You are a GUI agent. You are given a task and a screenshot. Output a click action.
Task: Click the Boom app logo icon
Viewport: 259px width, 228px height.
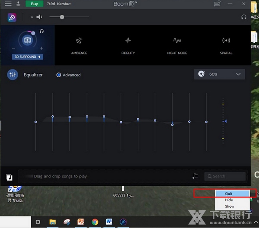(x=12, y=17)
